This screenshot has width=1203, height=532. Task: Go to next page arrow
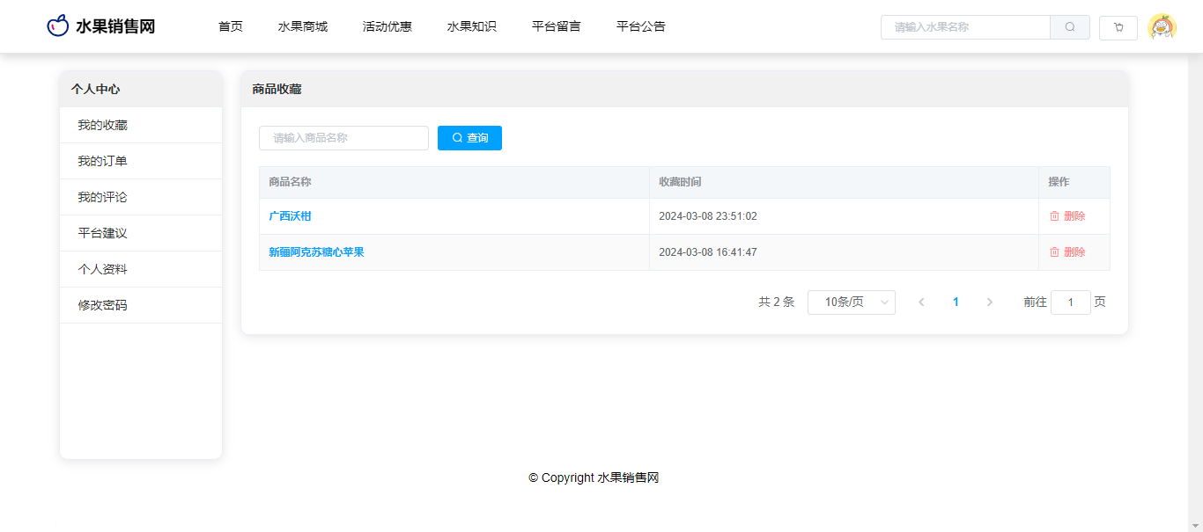pyautogui.click(x=989, y=302)
